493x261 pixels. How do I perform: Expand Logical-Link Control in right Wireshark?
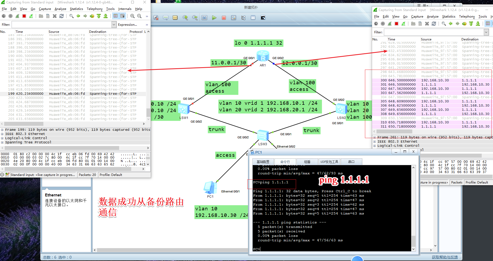pyautogui.click(x=375, y=146)
